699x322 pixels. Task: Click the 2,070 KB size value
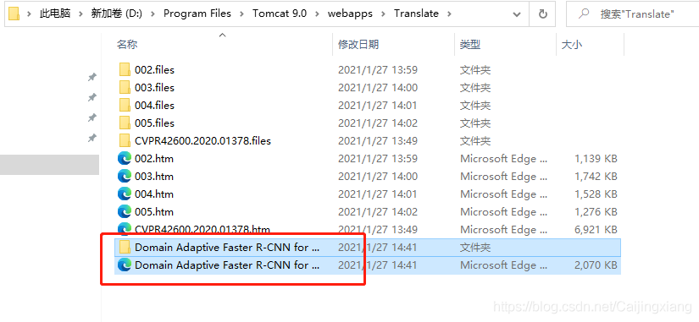coord(596,265)
